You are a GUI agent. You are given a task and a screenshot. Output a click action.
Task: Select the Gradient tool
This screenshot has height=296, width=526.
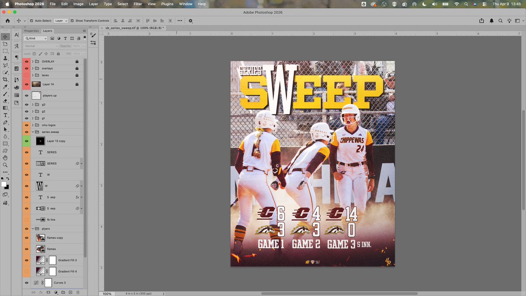pyautogui.click(x=5, y=108)
